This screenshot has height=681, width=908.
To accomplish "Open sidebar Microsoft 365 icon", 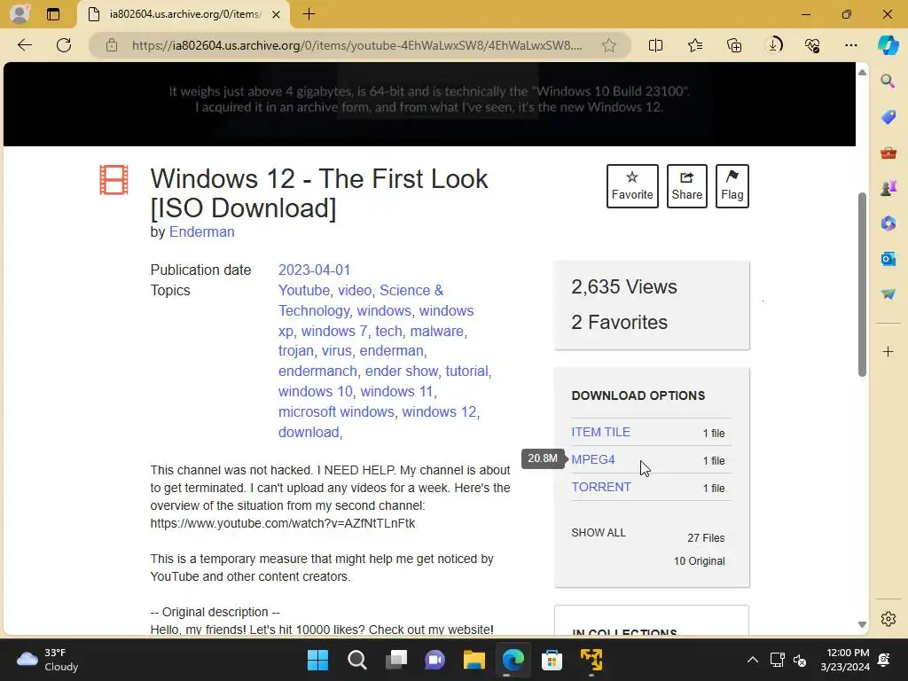I will [888, 223].
